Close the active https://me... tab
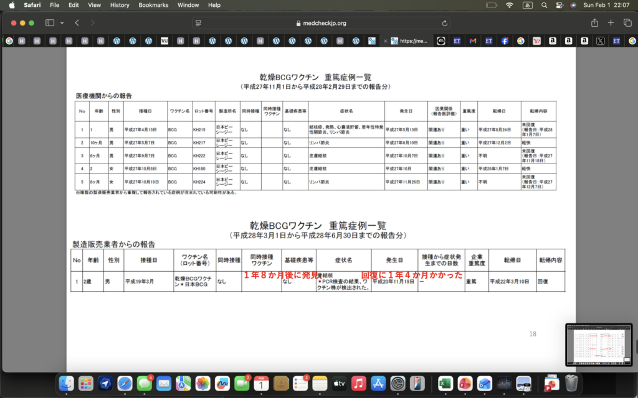Image resolution: width=638 pixels, height=398 pixels. (386, 41)
